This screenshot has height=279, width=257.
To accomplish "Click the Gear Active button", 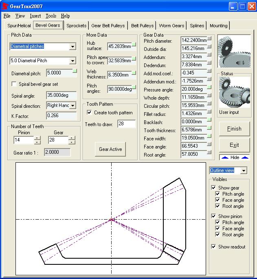I will tap(110, 149).
